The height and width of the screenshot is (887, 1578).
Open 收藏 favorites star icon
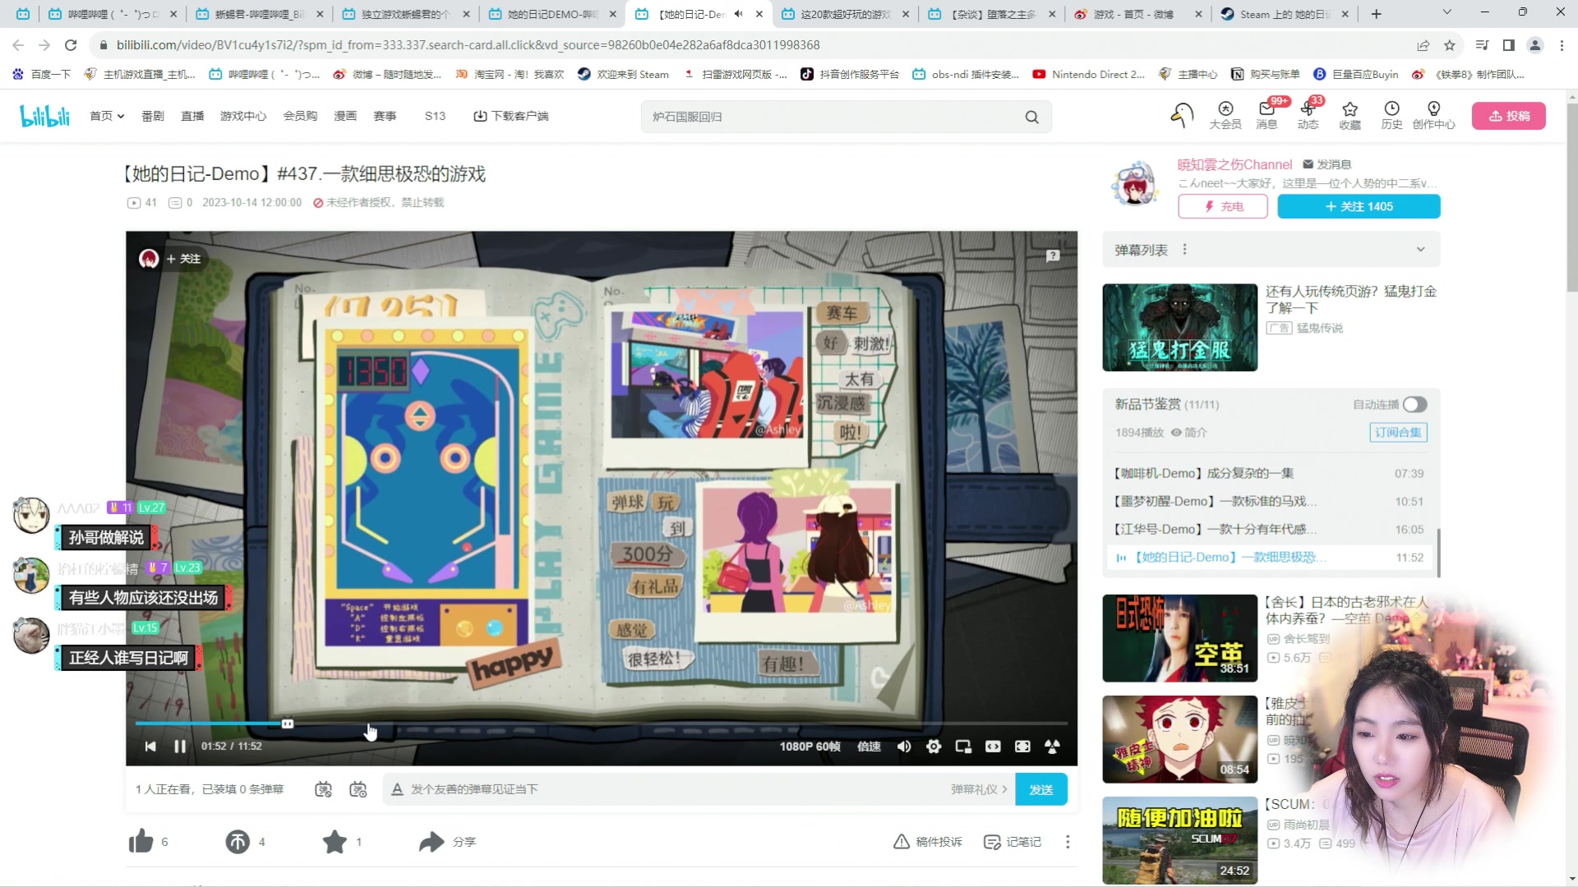[x=1350, y=116]
